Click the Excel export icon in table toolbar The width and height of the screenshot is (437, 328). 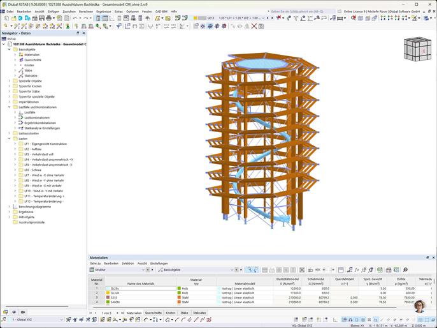380,270
